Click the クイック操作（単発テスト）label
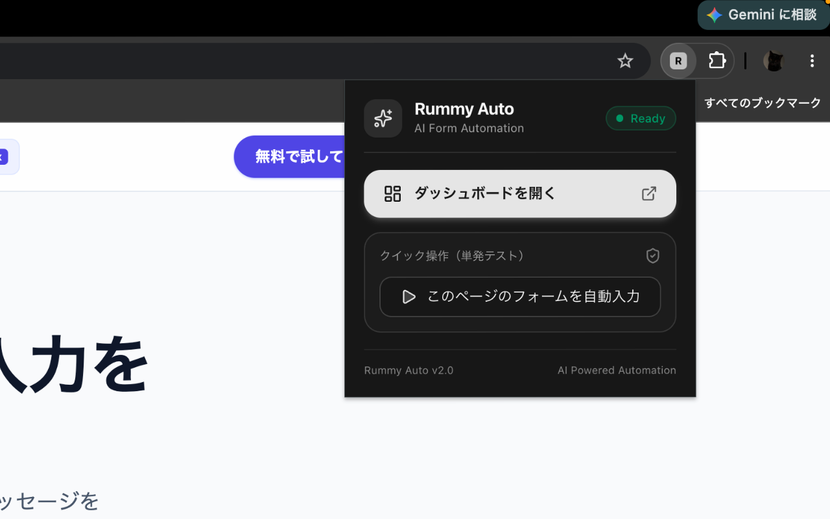Image resolution: width=830 pixels, height=519 pixels. pyautogui.click(x=453, y=256)
